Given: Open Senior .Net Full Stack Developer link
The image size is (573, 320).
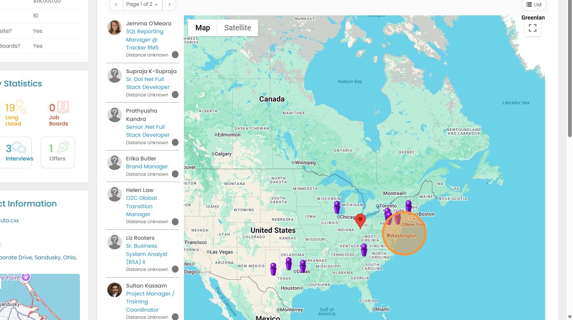Looking at the screenshot, I should tap(148, 131).
